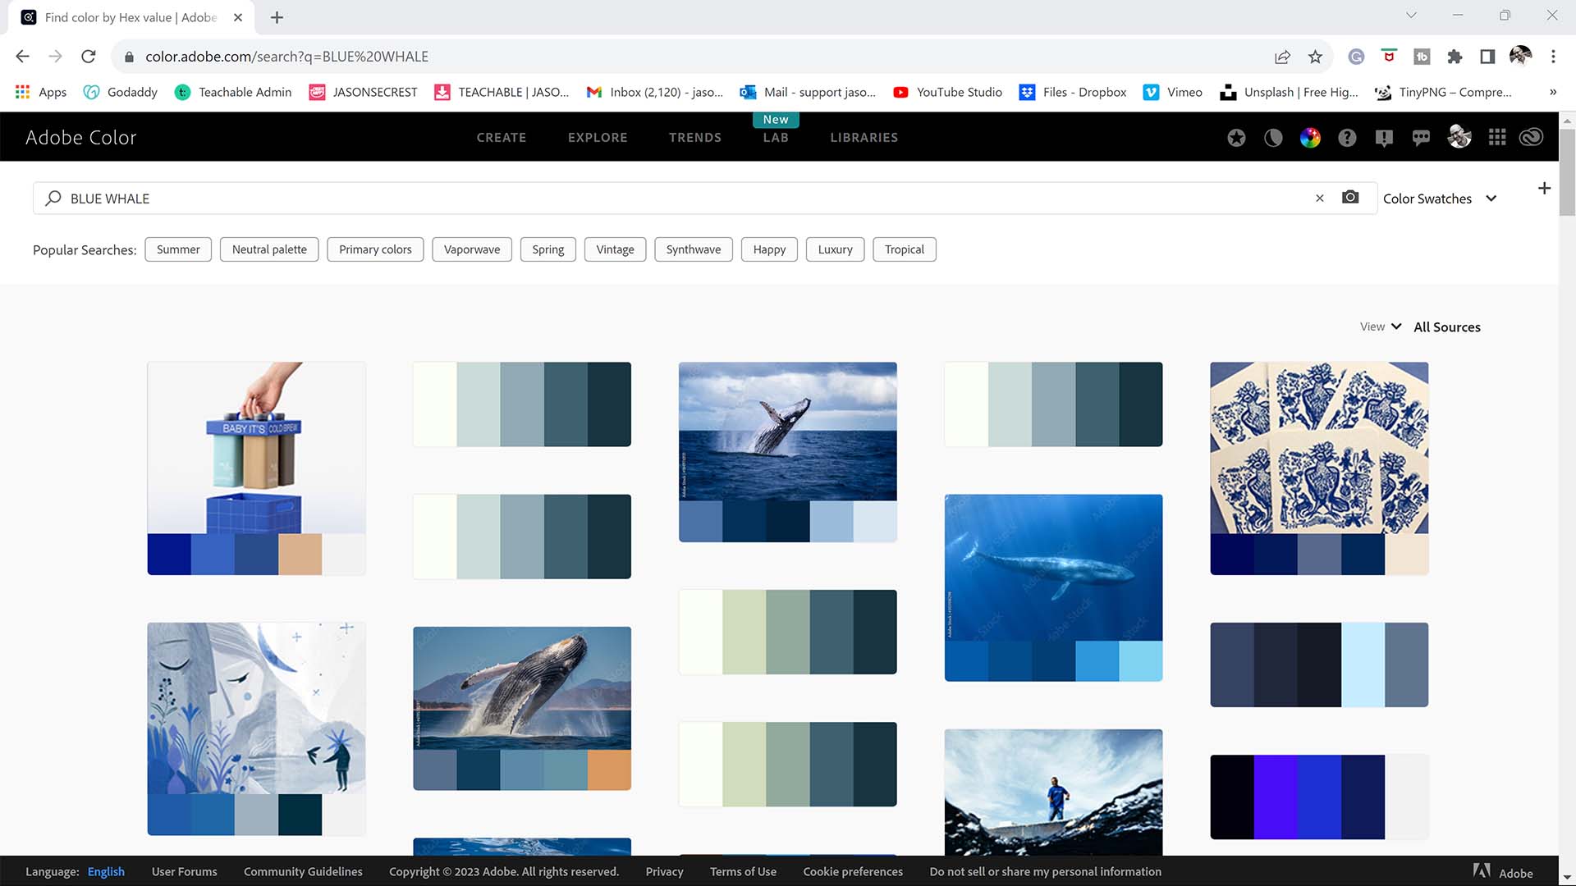Open the Creative Cloud icon
Image resolution: width=1576 pixels, height=886 pixels.
click(1532, 138)
